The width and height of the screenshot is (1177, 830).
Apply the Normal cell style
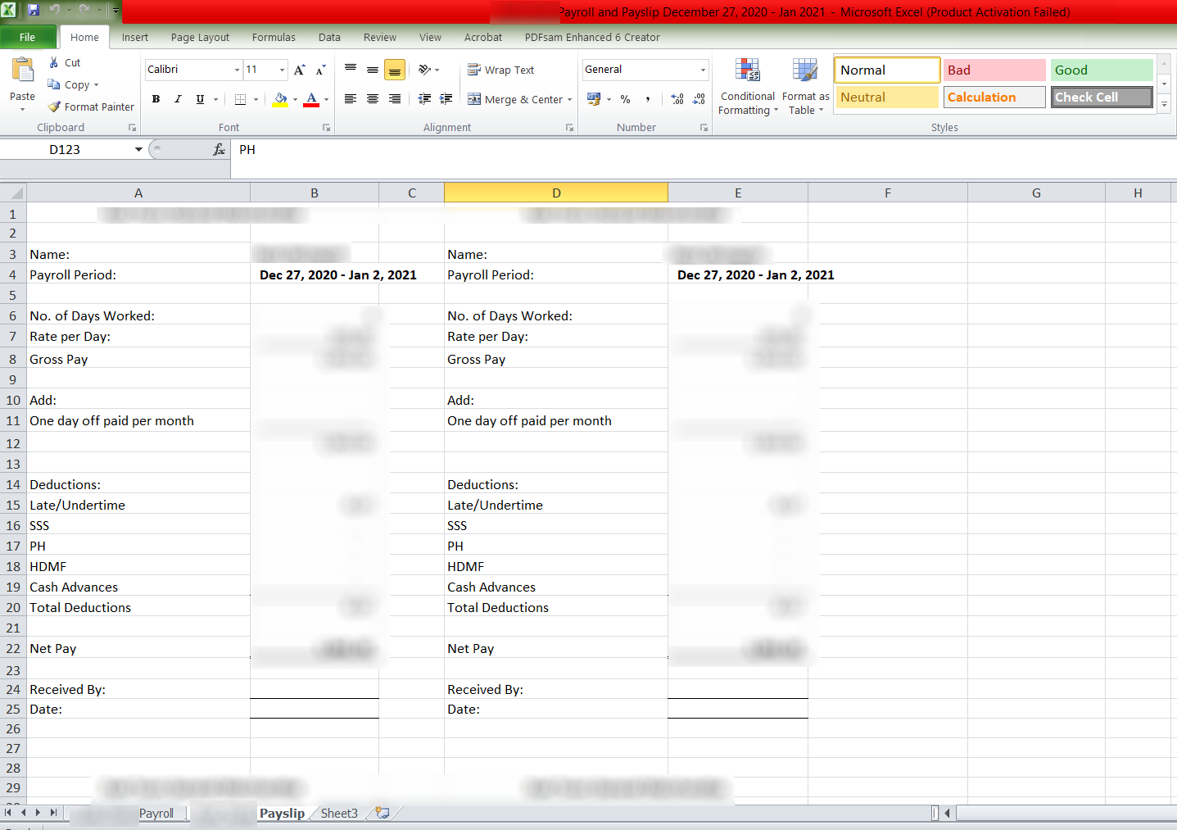(x=886, y=70)
